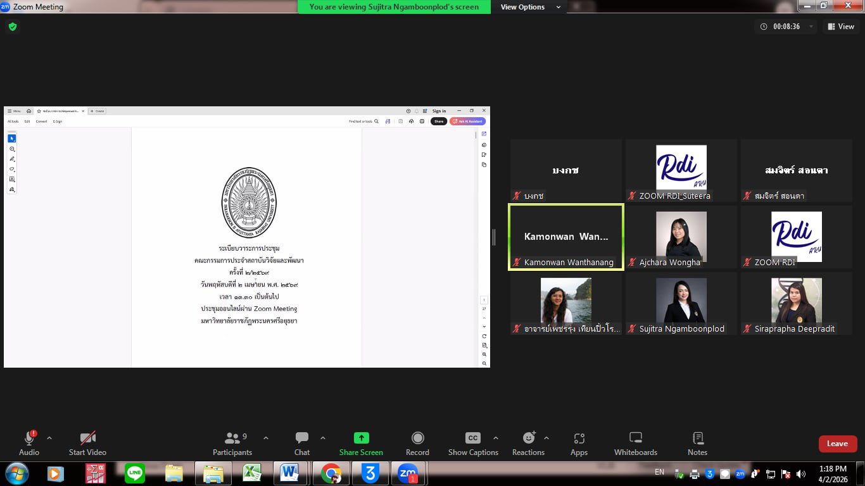Open LINE from the taskbar
Viewport: 865px width, 486px height.
coord(135,473)
